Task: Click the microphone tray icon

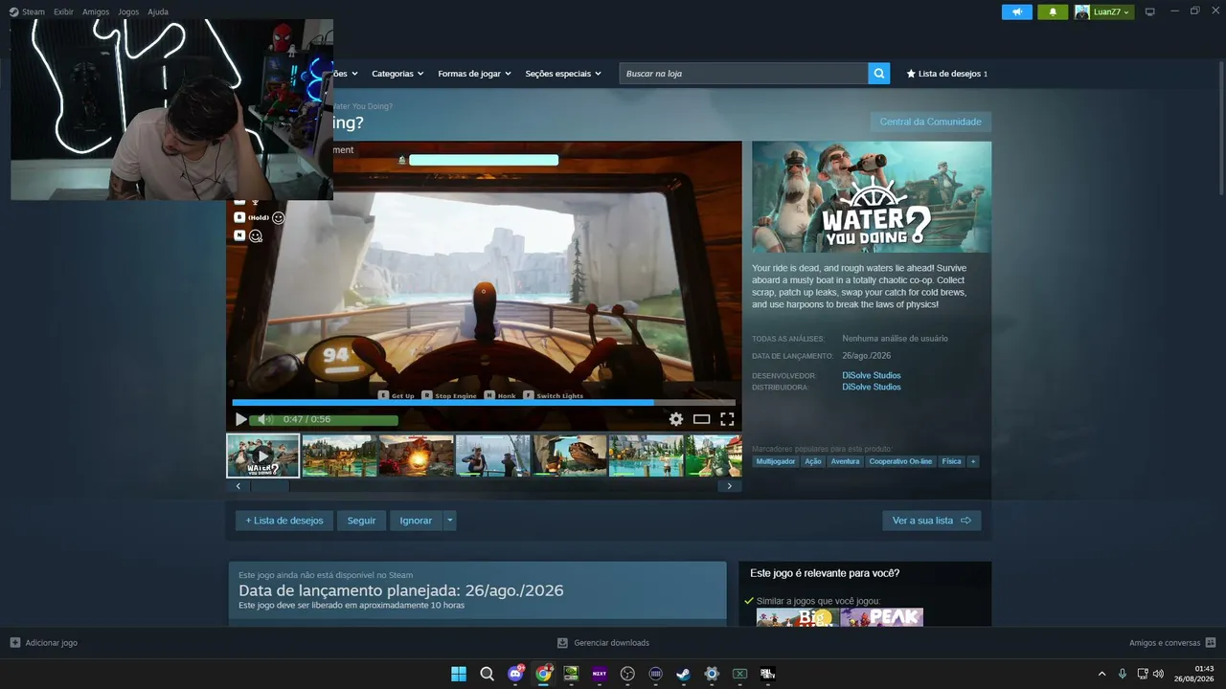Action: 1123,674
